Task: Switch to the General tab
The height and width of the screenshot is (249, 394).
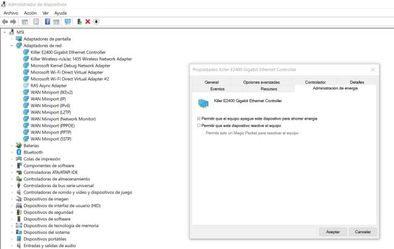Action: point(212,82)
